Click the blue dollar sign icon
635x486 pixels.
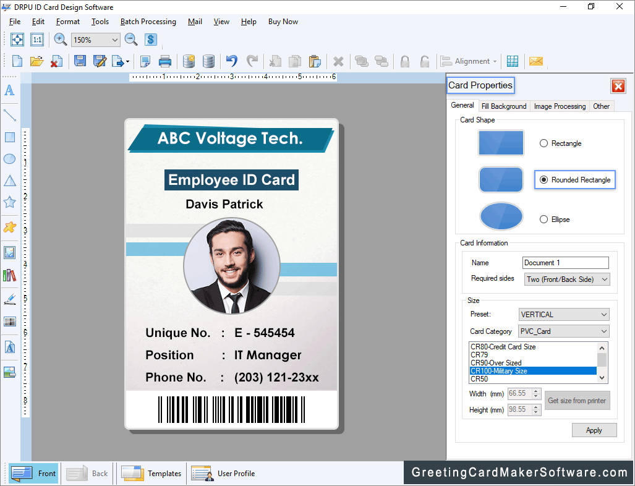pos(150,40)
